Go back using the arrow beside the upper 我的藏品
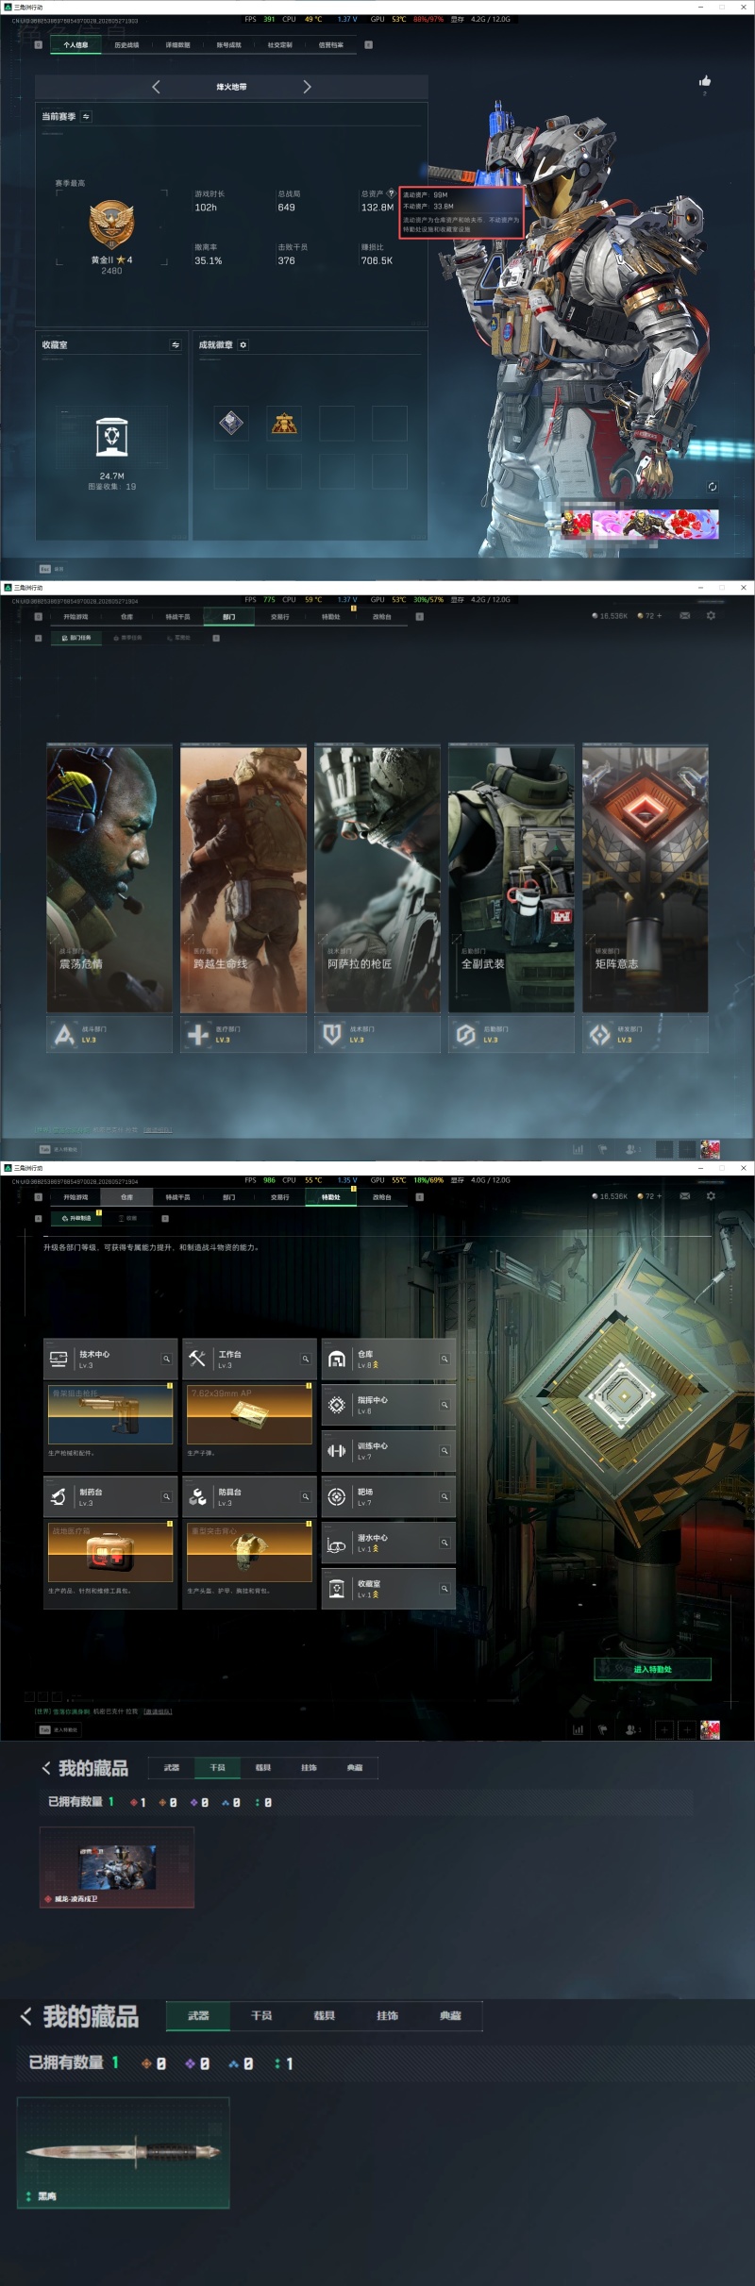 [46, 1768]
